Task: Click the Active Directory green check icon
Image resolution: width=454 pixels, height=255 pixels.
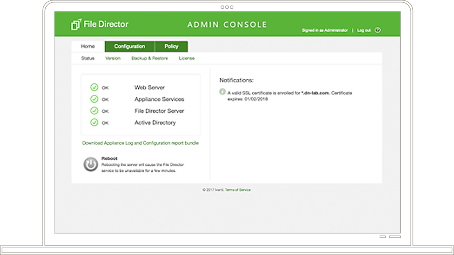Action: 94,123
